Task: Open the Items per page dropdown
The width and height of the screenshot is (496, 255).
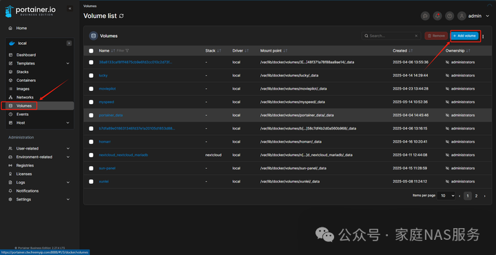Action: [446, 196]
